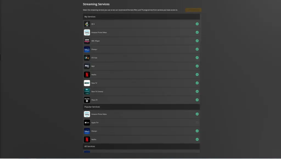Remove Pluto TV via its checkmark
This screenshot has width=281, height=159.
pyautogui.click(x=197, y=100)
